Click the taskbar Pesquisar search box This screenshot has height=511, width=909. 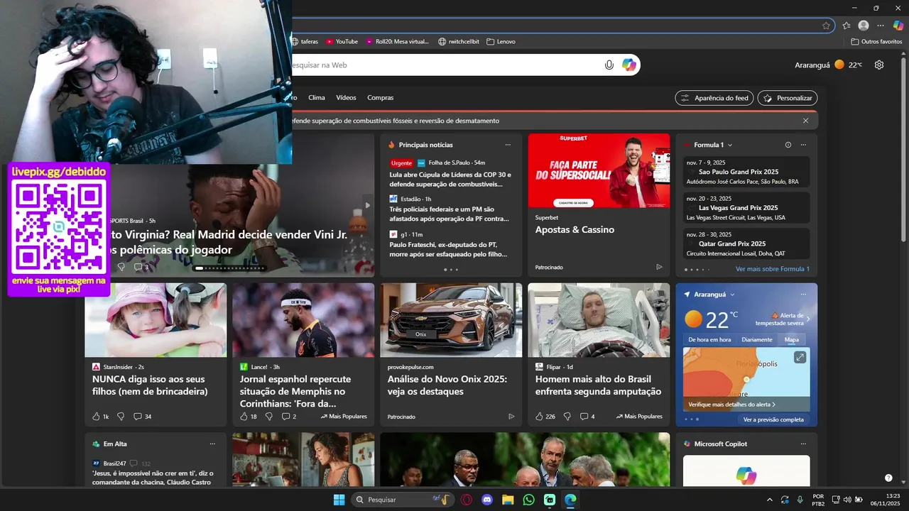(x=403, y=500)
